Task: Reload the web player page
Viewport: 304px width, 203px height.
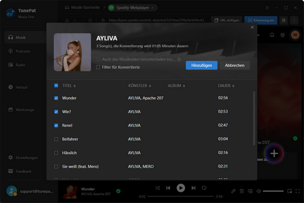Action: [x=90, y=21]
